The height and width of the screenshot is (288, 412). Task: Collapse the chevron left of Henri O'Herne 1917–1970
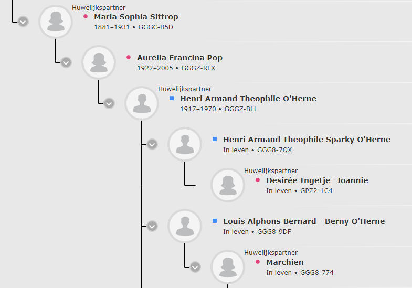tap(109, 103)
